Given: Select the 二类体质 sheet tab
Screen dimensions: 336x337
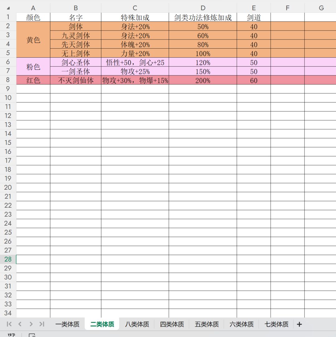Looking at the screenshot, I should 102,324.
